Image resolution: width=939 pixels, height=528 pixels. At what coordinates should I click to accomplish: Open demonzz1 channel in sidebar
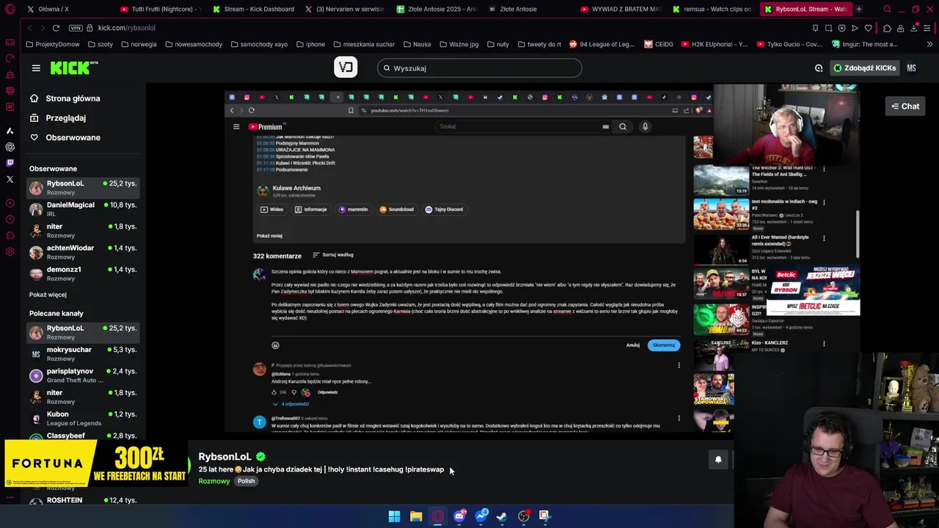point(82,274)
